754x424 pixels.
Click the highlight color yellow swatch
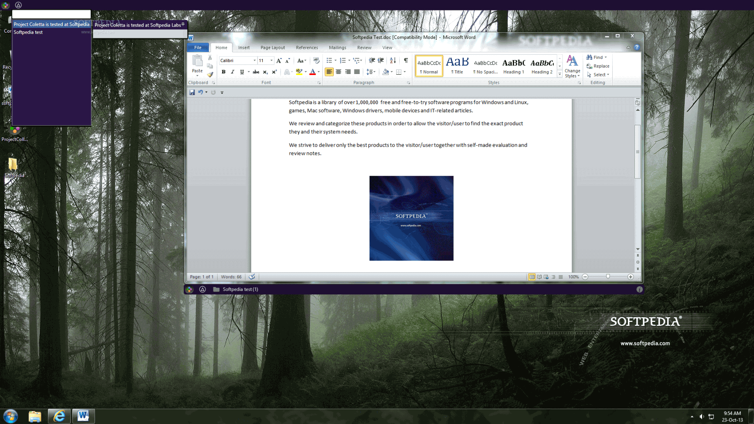tap(299, 72)
